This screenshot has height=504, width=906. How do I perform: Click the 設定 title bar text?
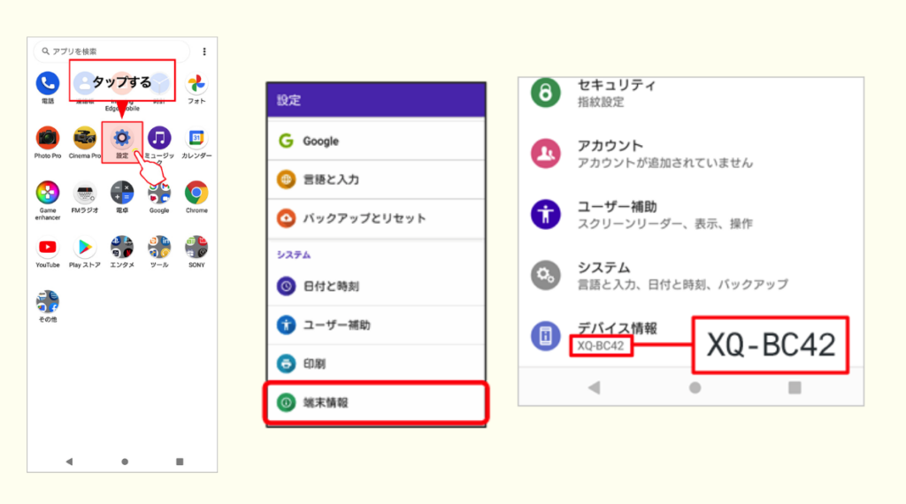click(288, 101)
